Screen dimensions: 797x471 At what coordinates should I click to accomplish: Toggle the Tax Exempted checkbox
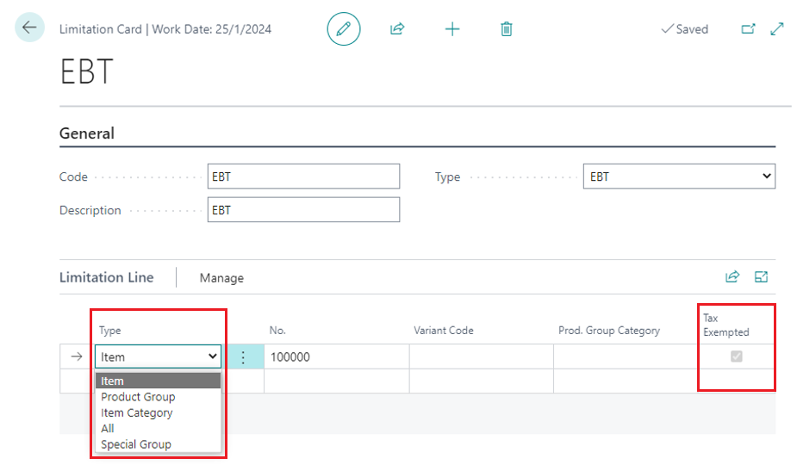[x=737, y=356]
